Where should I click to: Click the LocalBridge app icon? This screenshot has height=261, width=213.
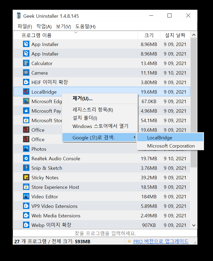coord(26,91)
